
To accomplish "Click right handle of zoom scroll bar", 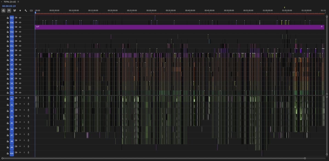I will pyautogui.click(x=305, y=158).
